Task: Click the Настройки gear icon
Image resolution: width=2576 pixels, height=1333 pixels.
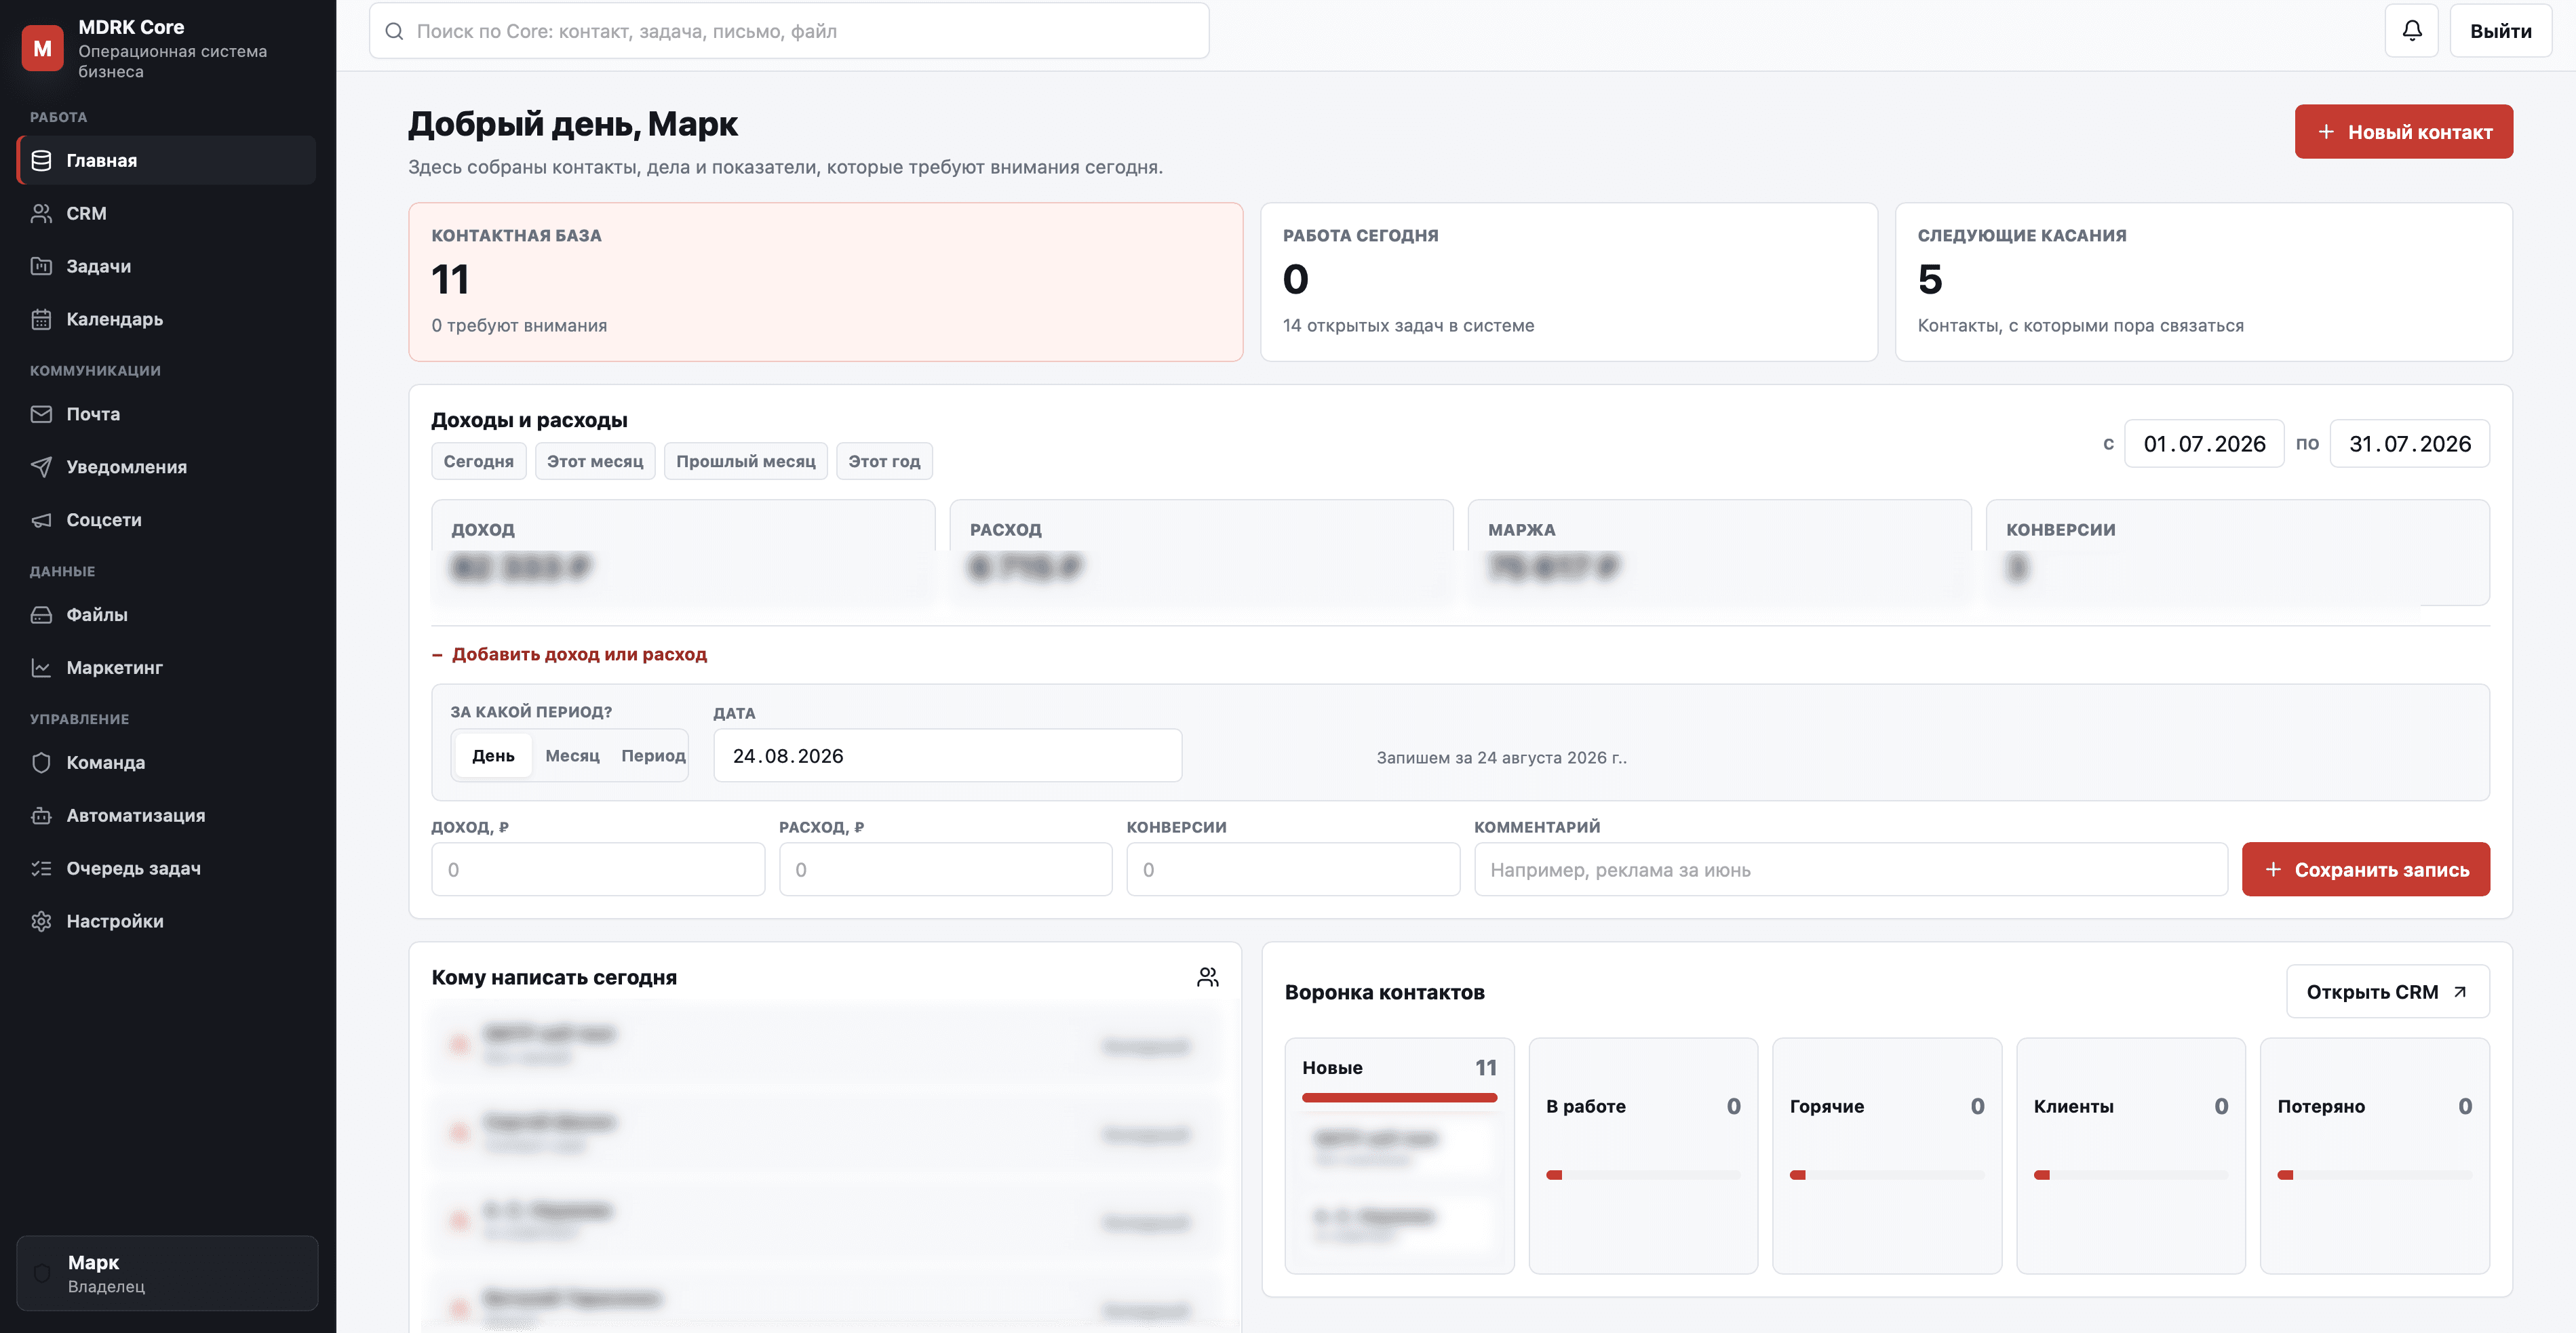Action: click(x=41, y=922)
